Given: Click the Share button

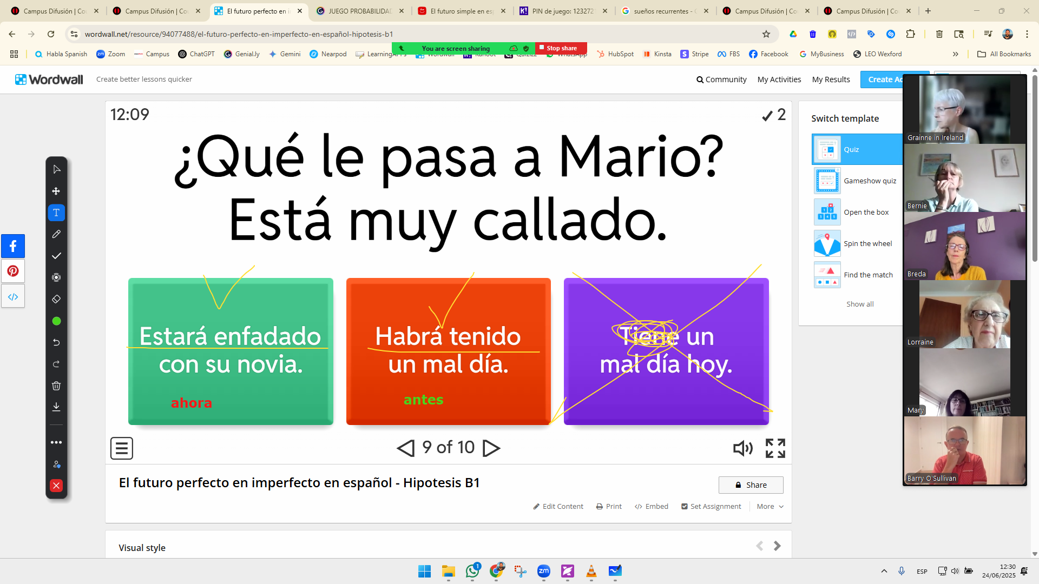Looking at the screenshot, I should pyautogui.click(x=751, y=485).
